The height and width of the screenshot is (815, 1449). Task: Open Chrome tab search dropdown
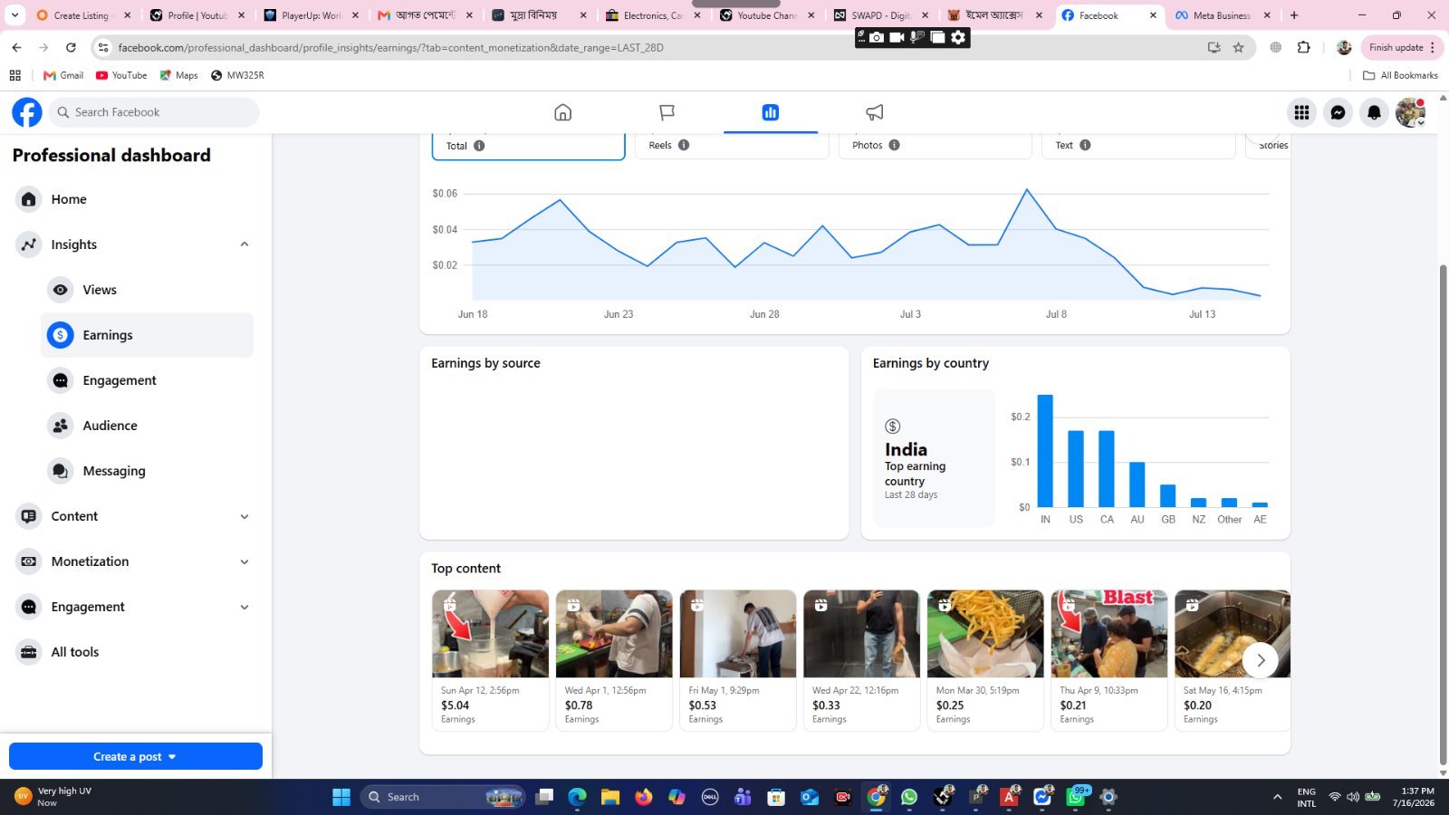(14, 15)
